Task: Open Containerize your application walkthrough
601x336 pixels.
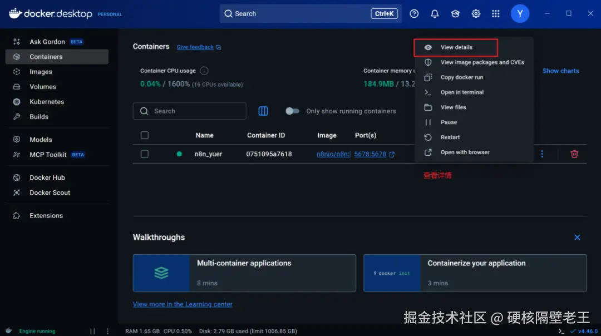Action: [475, 273]
